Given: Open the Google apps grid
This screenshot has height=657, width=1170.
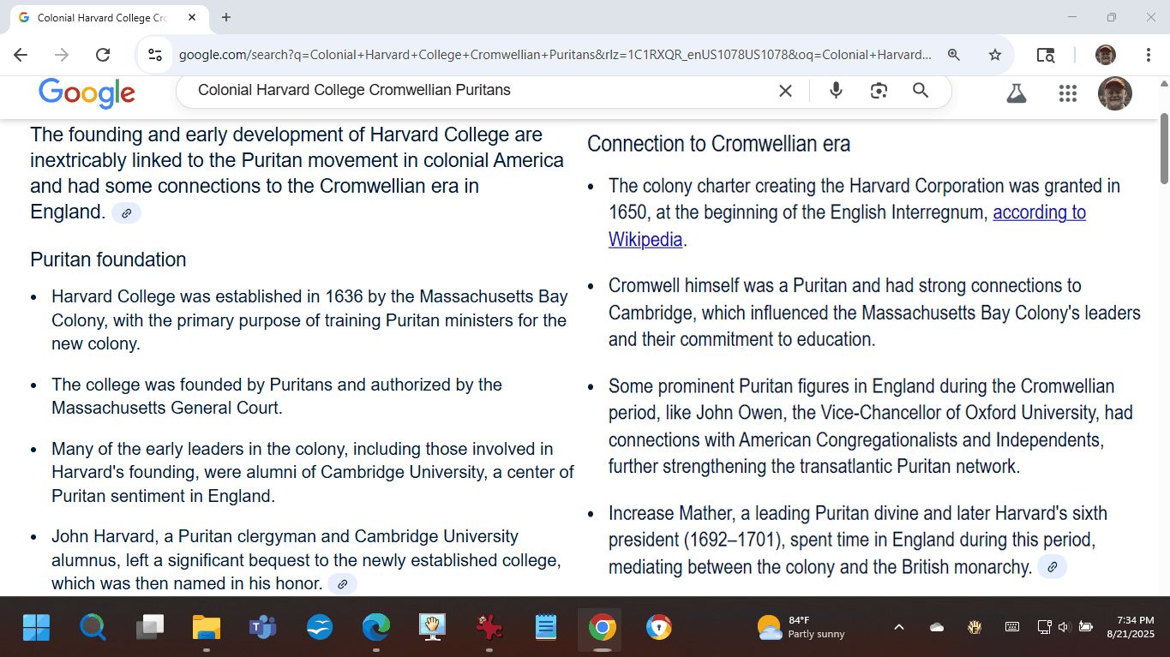Looking at the screenshot, I should (x=1067, y=93).
